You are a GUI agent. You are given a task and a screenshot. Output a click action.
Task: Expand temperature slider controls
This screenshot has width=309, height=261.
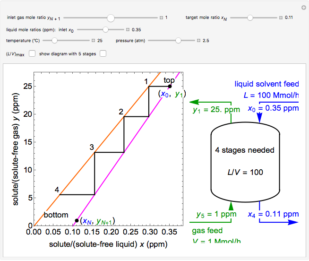[x=94, y=41]
